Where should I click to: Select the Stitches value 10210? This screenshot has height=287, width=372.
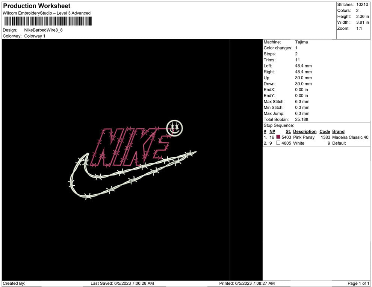(362, 5)
